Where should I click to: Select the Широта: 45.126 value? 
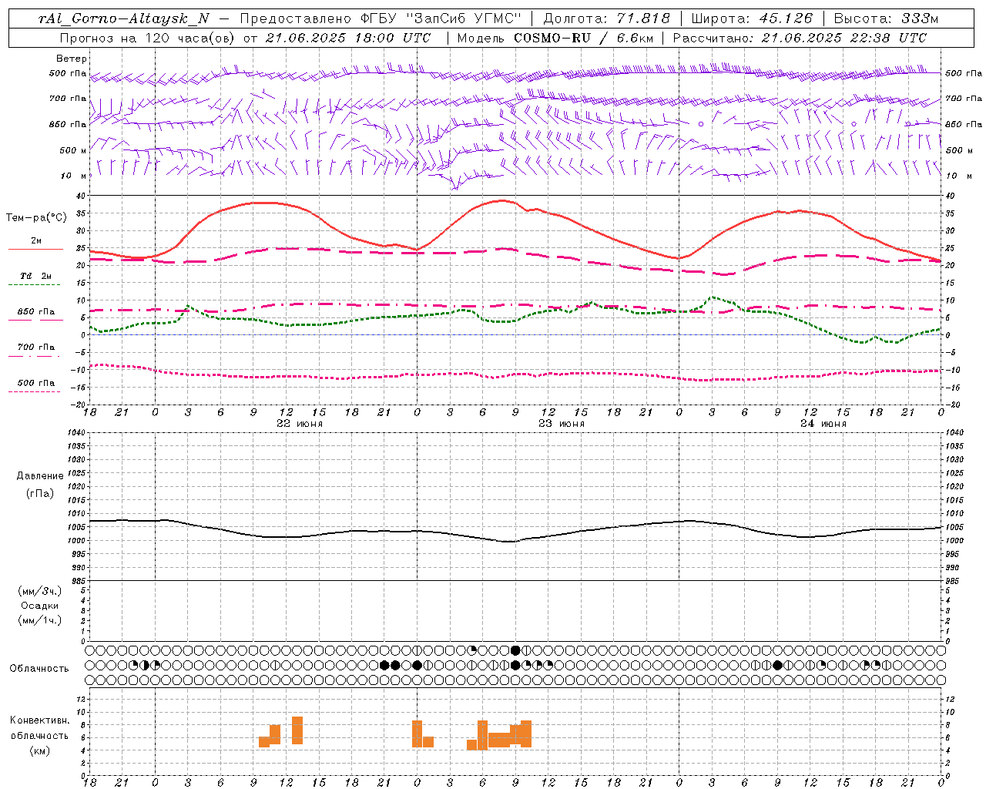coord(752,18)
